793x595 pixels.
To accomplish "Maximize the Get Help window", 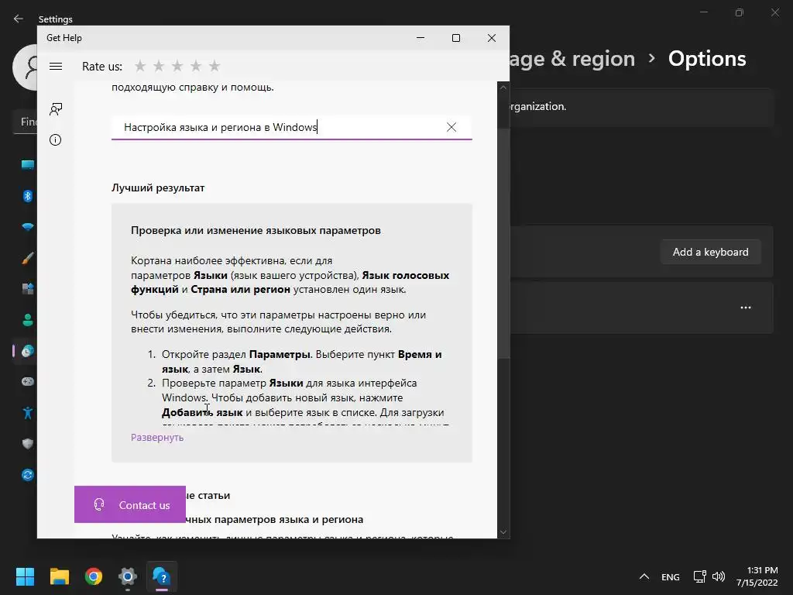I will 455,38.
